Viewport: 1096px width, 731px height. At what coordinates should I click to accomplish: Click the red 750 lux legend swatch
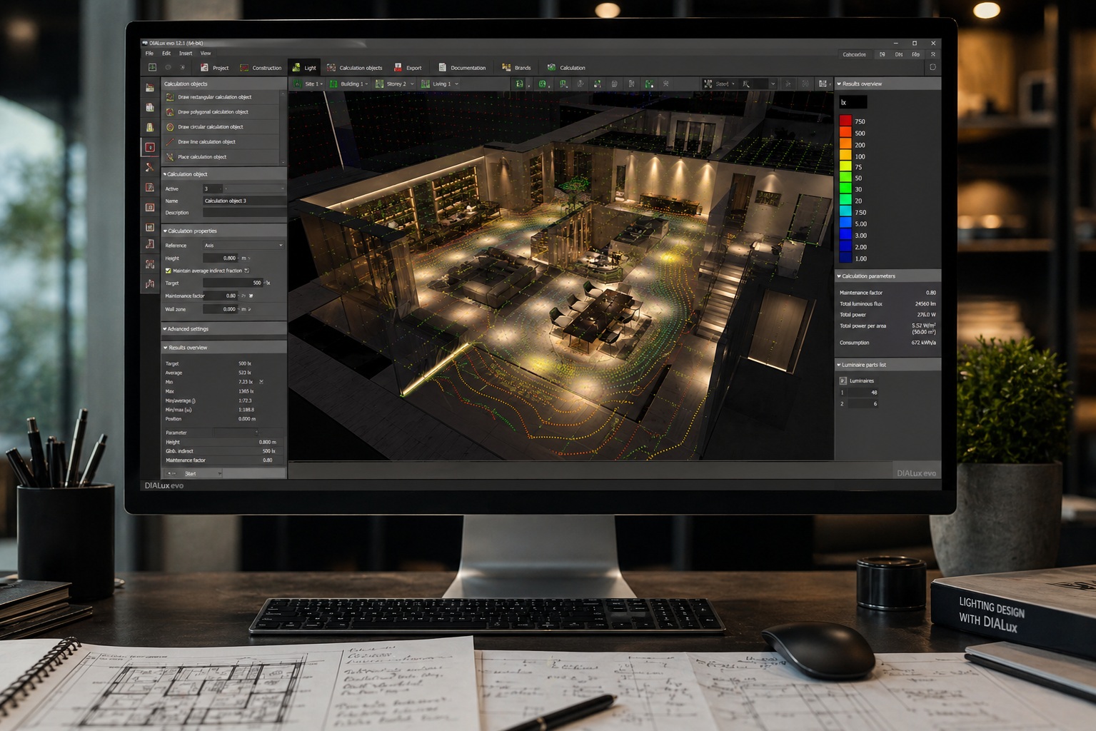[x=845, y=121]
